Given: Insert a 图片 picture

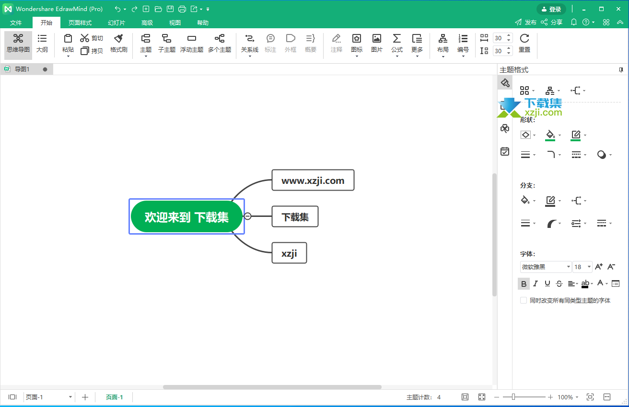Looking at the screenshot, I should click(x=377, y=43).
